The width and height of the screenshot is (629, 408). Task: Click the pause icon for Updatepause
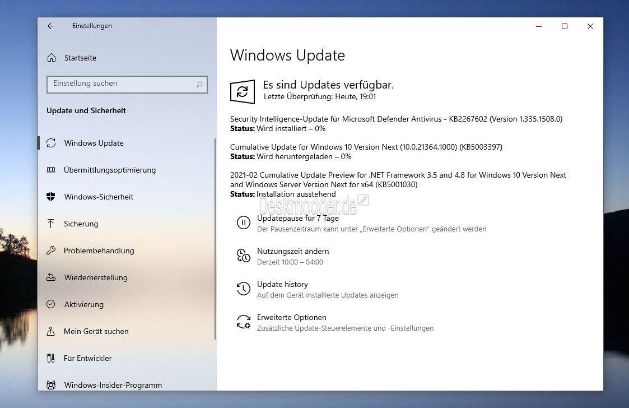tap(244, 222)
